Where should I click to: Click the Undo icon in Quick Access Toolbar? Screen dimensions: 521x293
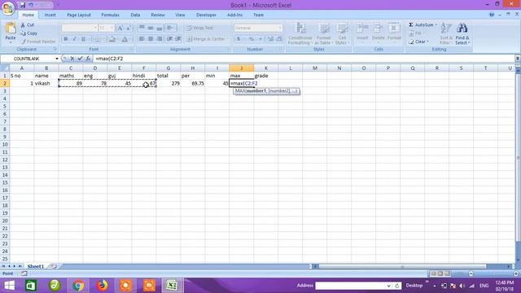pyautogui.click(x=31, y=5)
